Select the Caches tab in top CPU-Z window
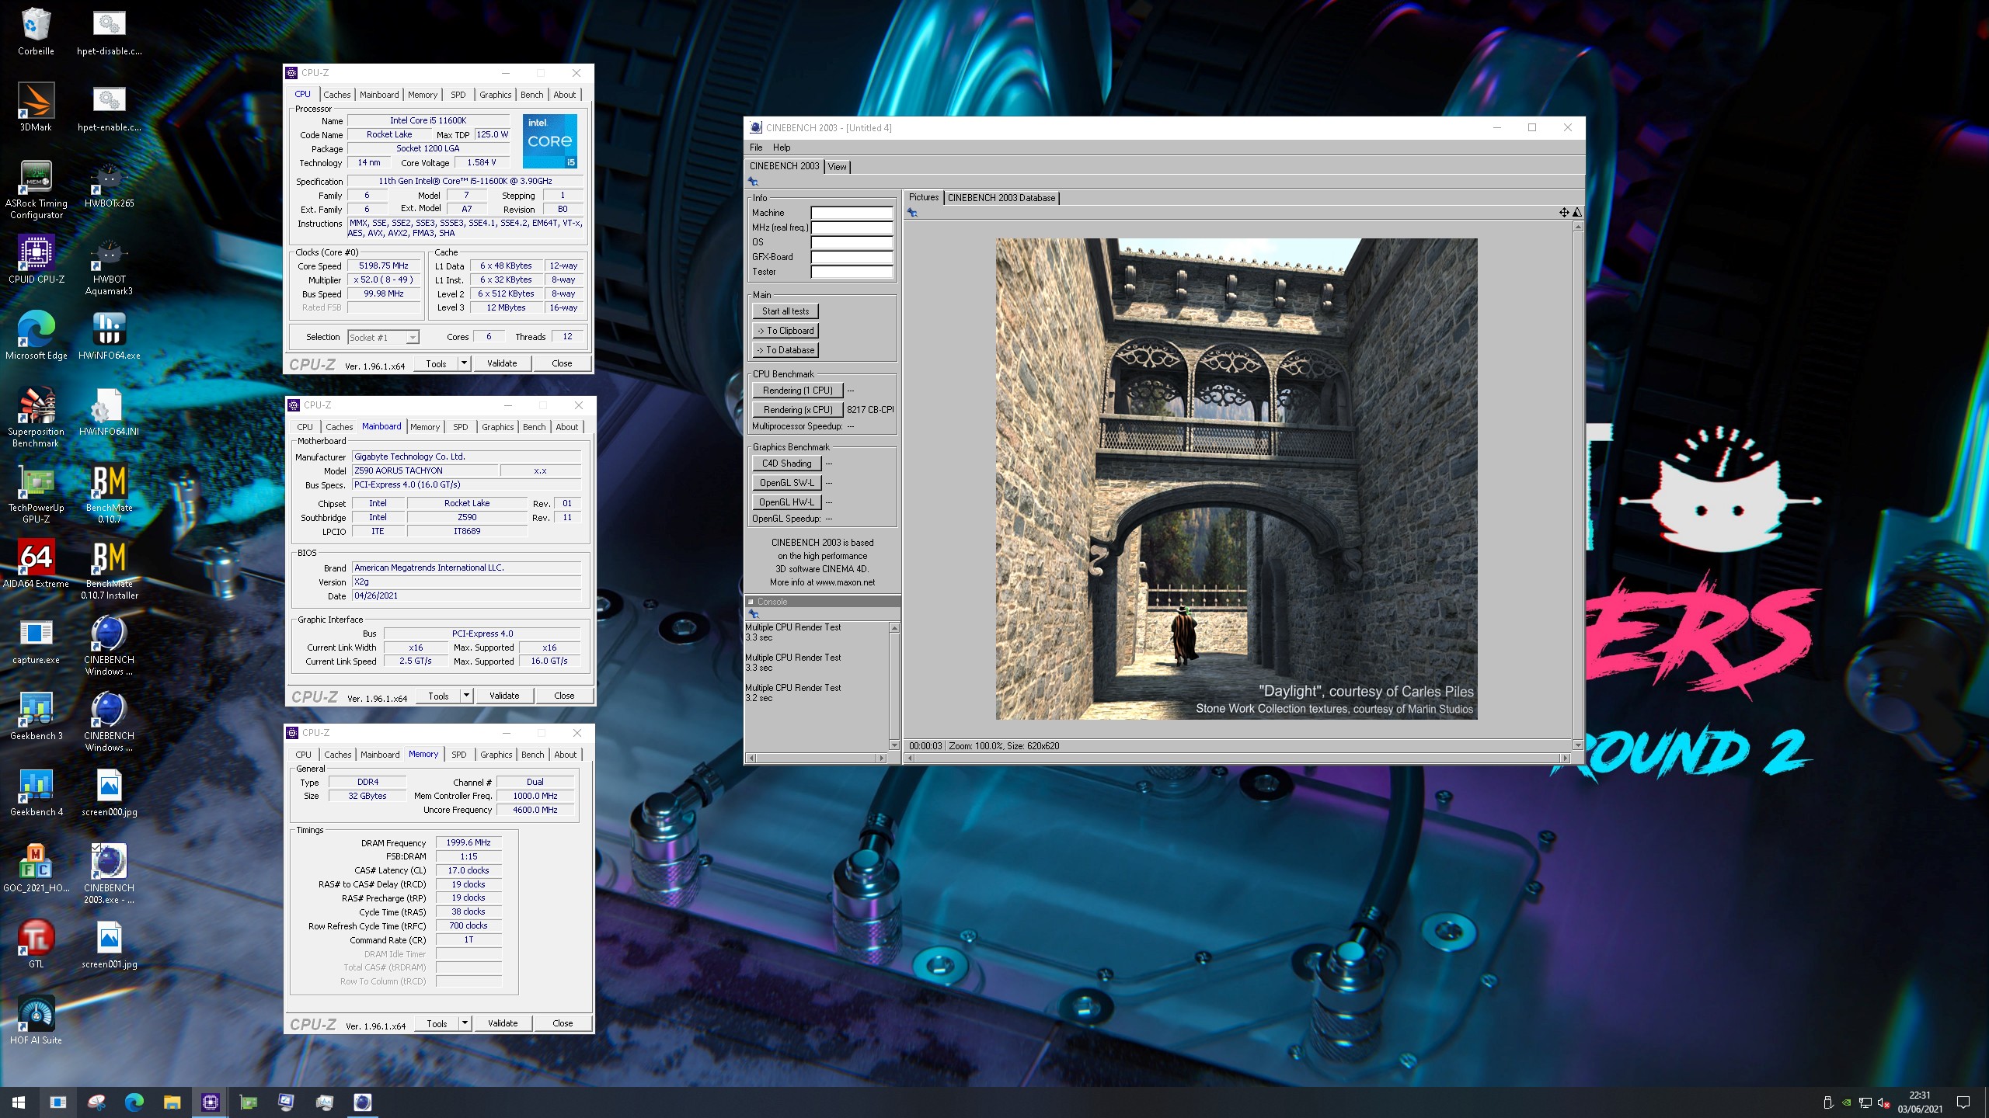This screenshot has width=1989, height=1118. tap(337, 95)
